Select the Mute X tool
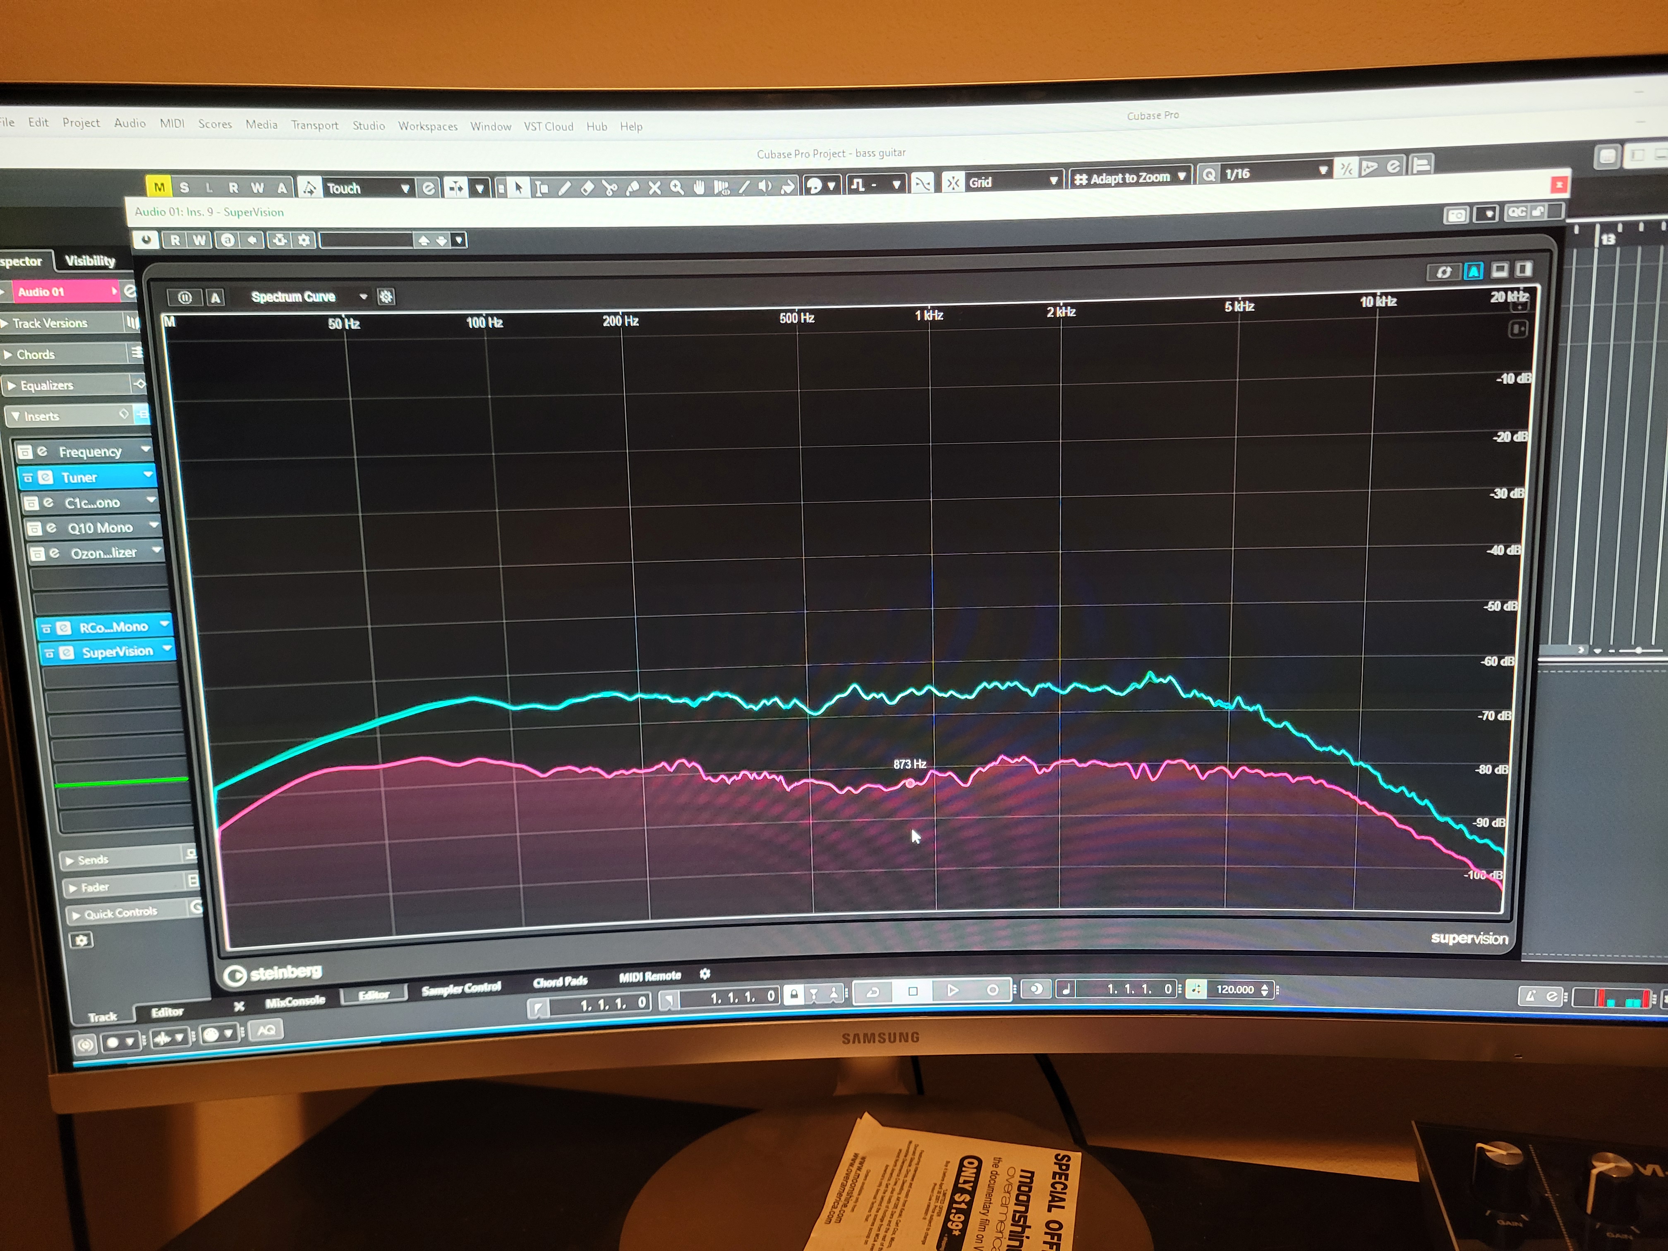Viewport: 1668px width, 1251px height. [654, 187]
